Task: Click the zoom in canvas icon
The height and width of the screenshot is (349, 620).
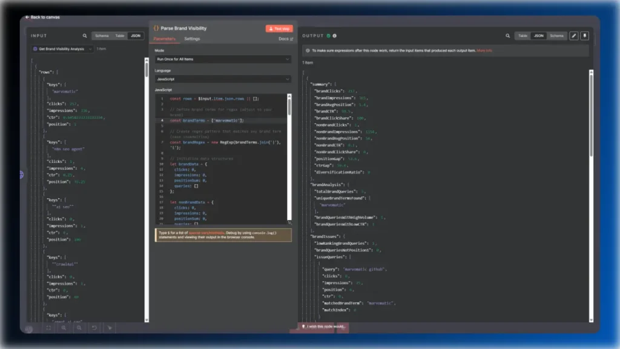Action: click(64, 328)
